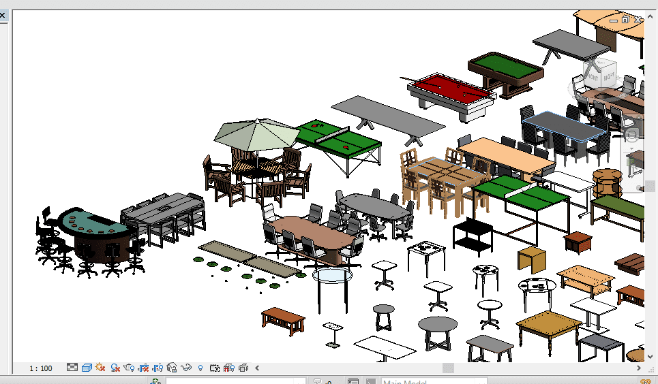Click Temporary Hide/Isolate glasses icon
The width and height of the screenshot is (658, 384).
click(186, 368)
